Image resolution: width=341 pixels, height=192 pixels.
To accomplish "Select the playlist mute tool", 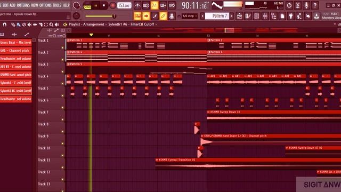I will click(29, 25).
